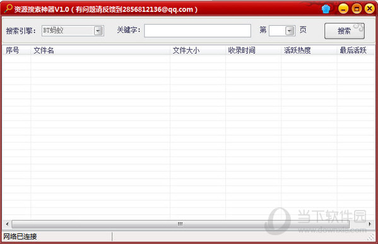Screen dimensions: 378x244
Task: Expand the page number dropdown arrow
Action: [290, 31]
